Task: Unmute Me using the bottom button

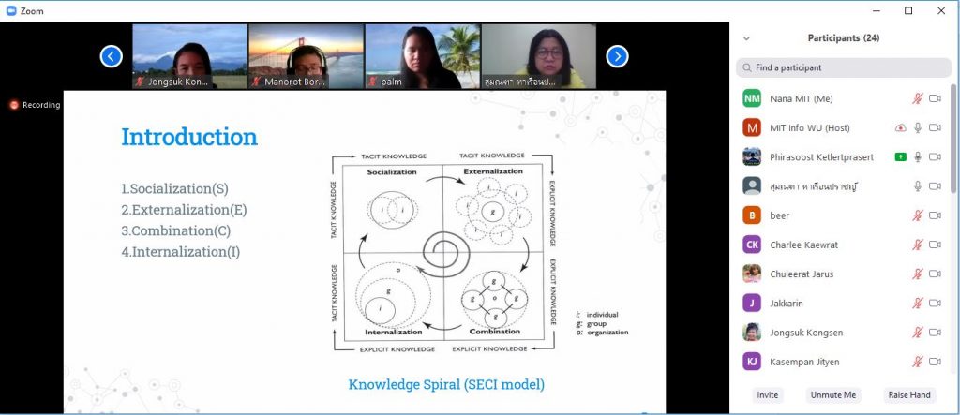Action: [833, 394]
